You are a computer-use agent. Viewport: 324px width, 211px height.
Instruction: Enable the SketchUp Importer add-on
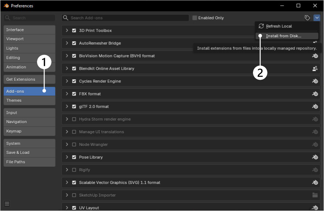point(74,195)
